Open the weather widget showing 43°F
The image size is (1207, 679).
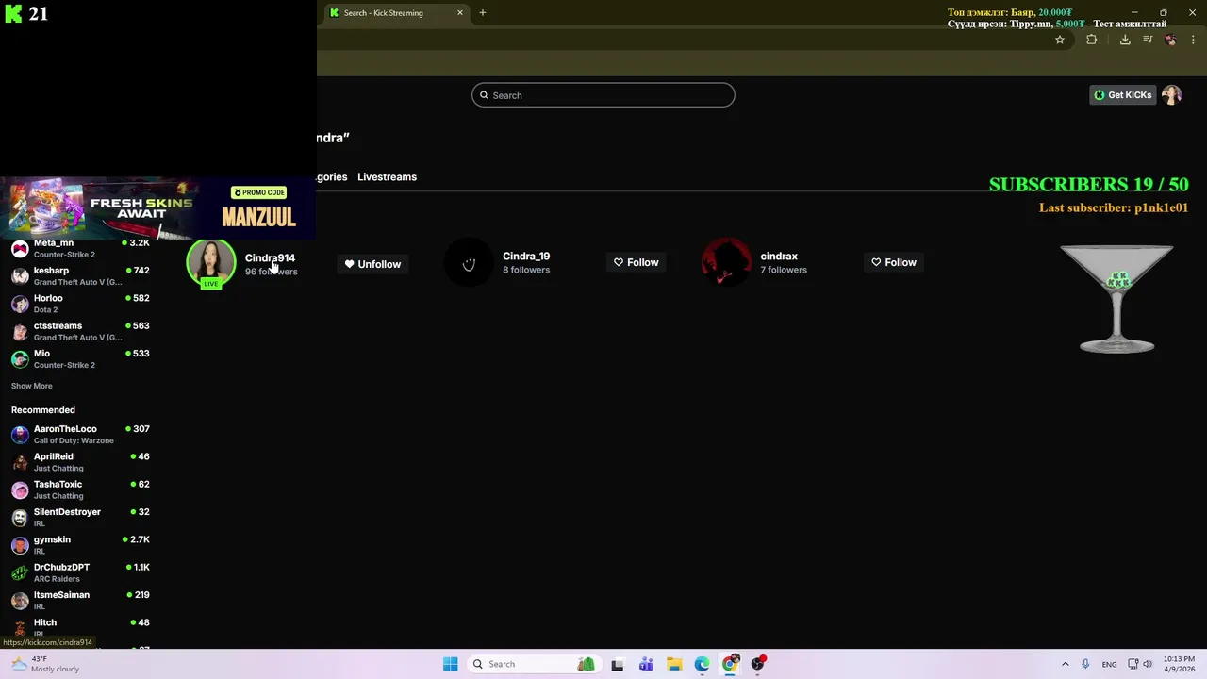44,664
